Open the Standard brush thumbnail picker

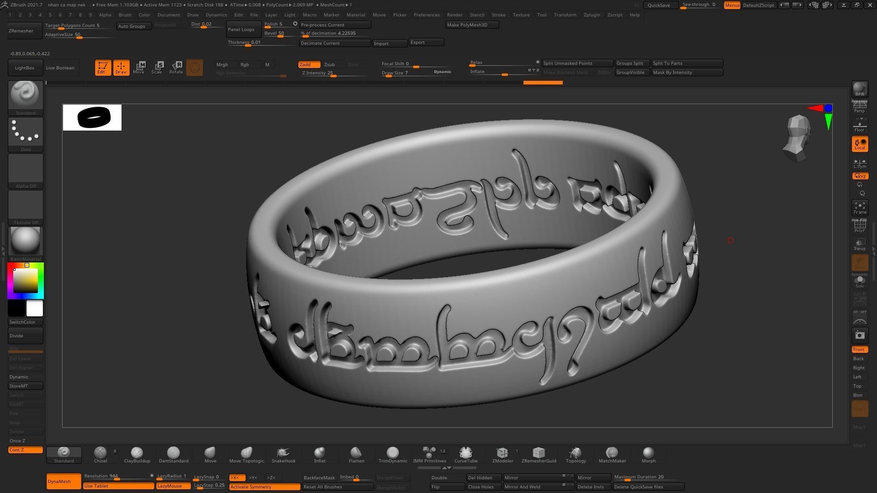[x=26, y=98]
